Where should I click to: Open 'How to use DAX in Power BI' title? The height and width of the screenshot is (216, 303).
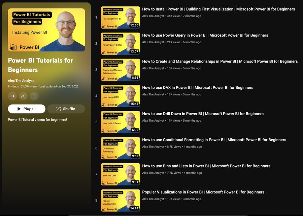point(198,88)
